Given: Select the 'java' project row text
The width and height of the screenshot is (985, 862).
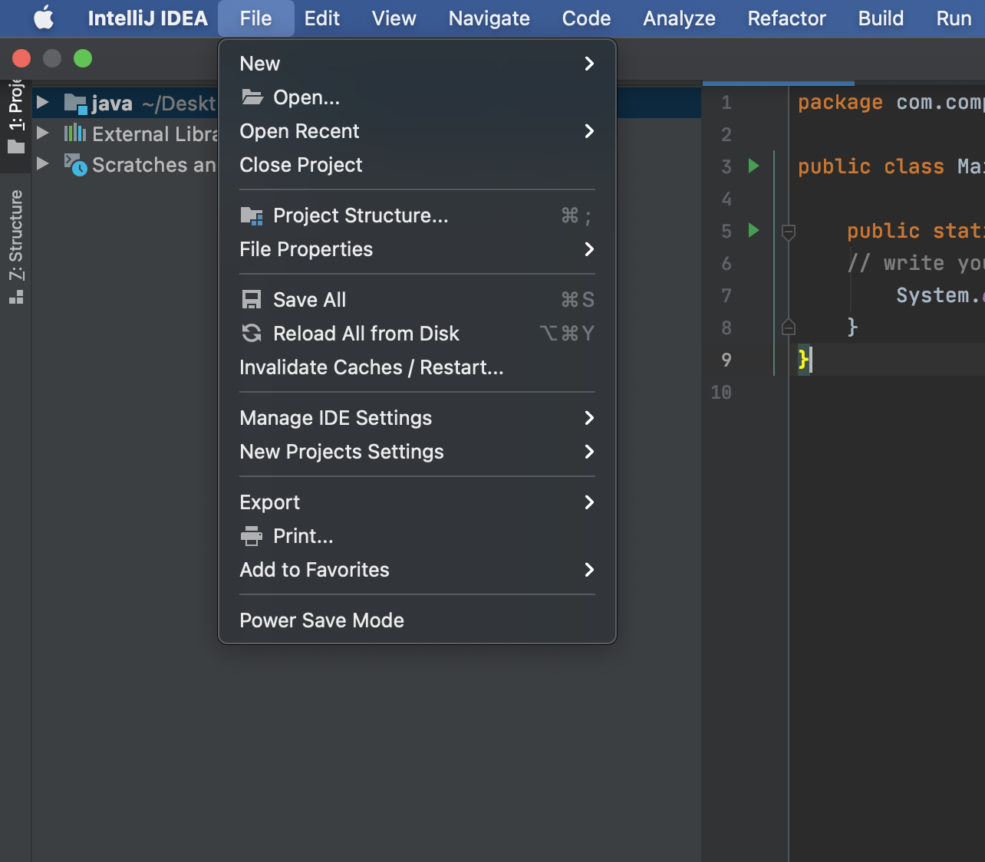Looking at the screenshot, I should (112, 104).
